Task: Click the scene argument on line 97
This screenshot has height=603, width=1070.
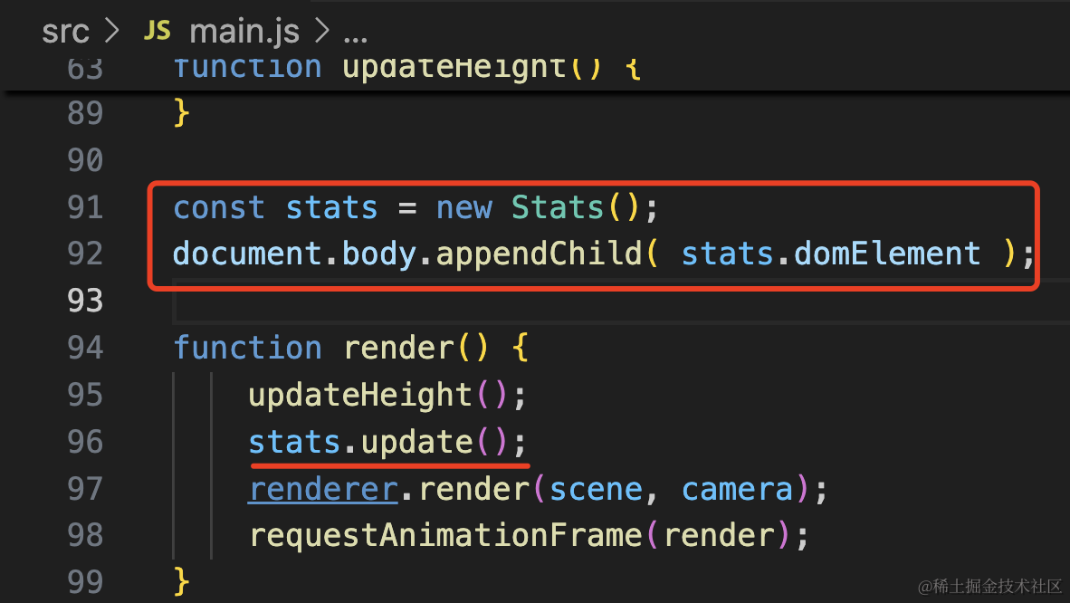Action: pos(596,489)
